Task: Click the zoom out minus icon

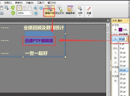Action: tap(41, 8)
